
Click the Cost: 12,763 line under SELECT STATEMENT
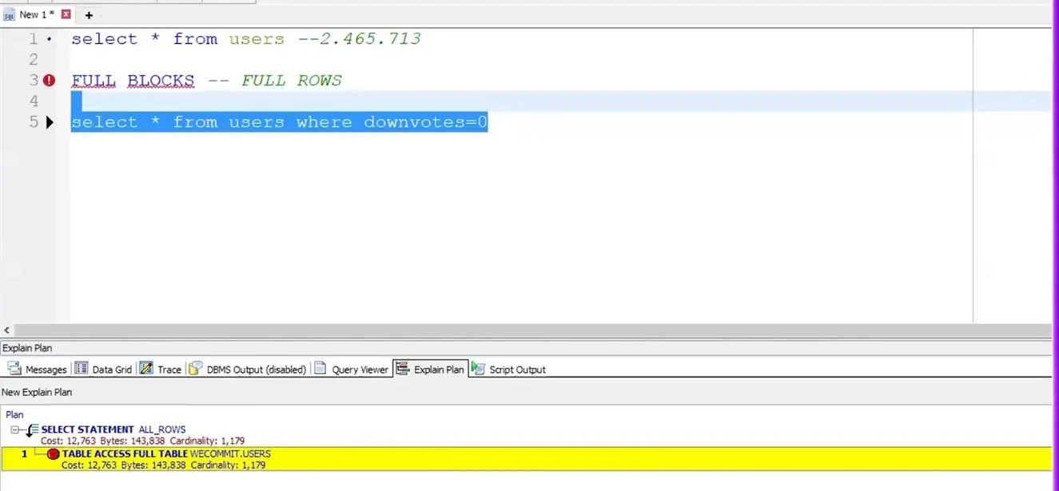[x=142, y=441]
